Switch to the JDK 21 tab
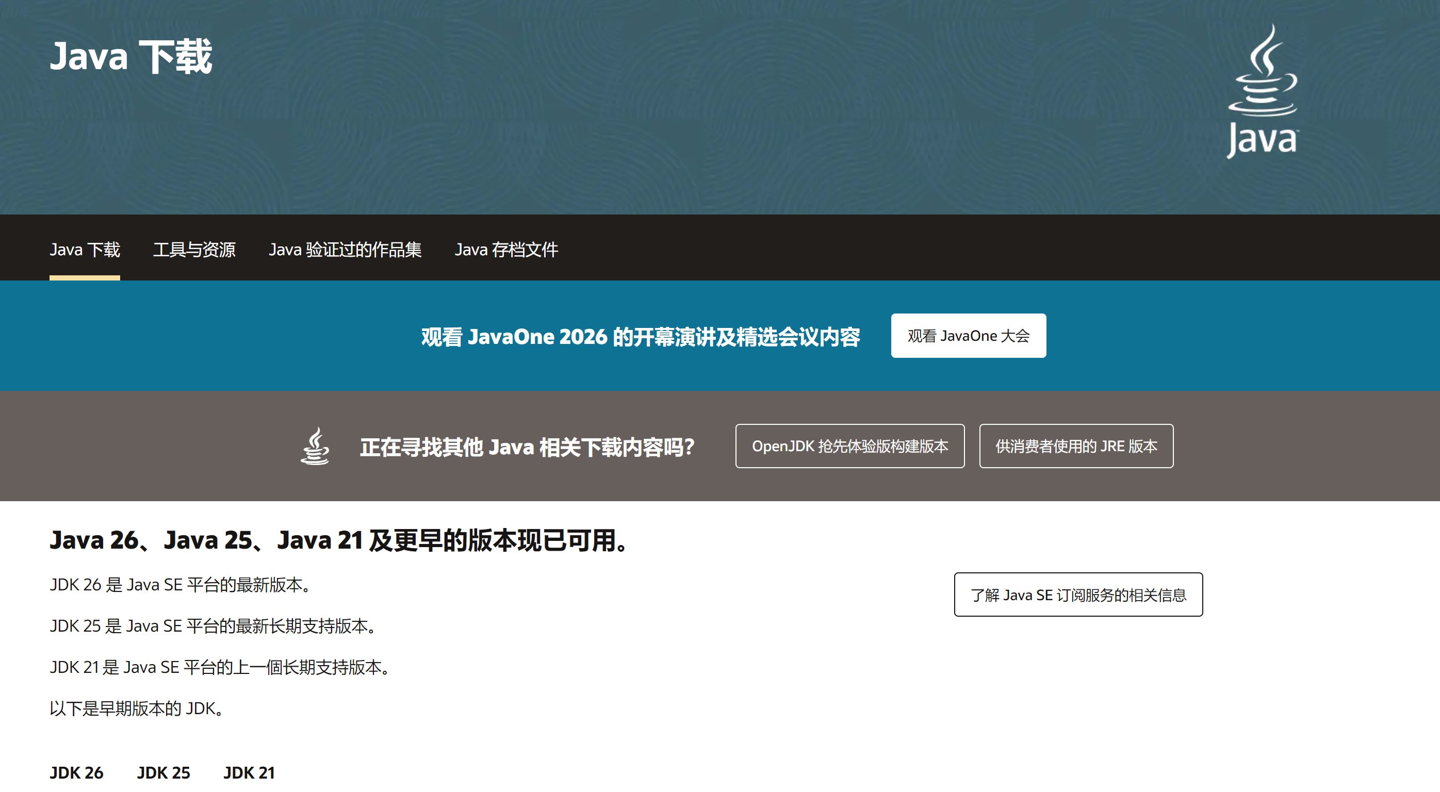The image size is (1440, 792). (249, 772)
